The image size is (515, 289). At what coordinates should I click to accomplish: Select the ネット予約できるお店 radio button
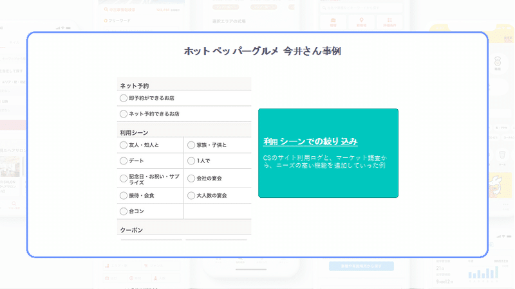[124, 114]
